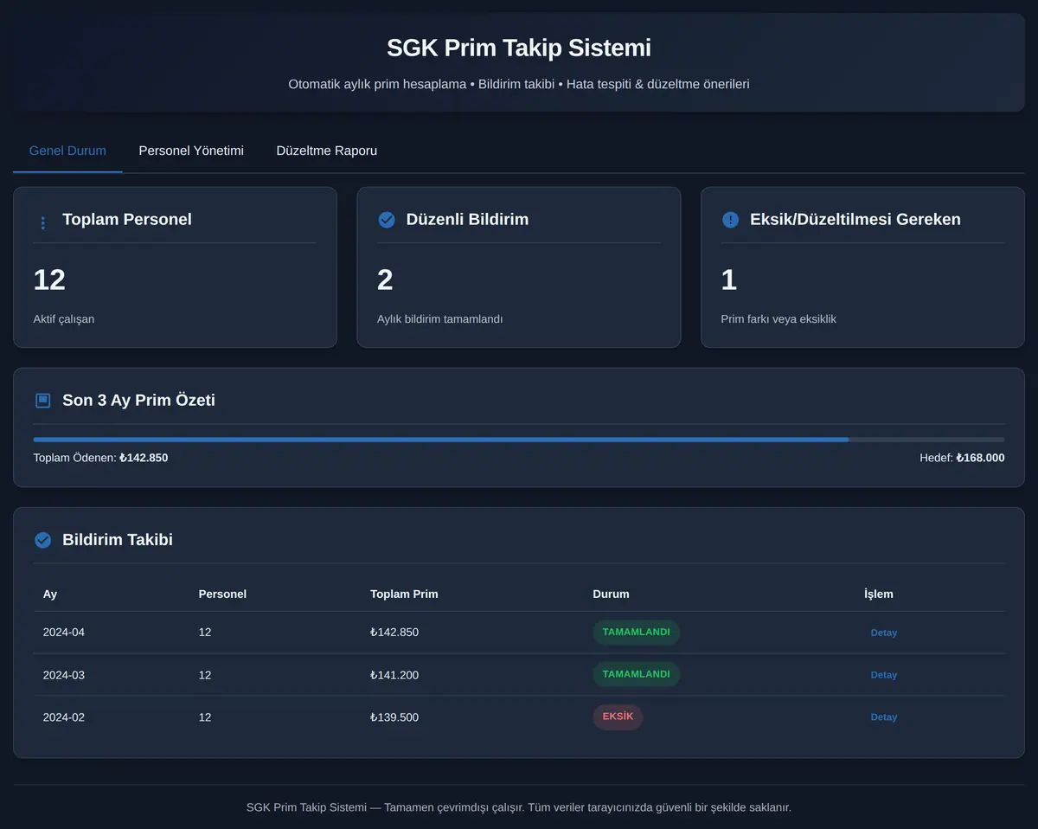Click the Toplam Personel card icon
This screenshot has width=1038, height=829.
(42, 222)
